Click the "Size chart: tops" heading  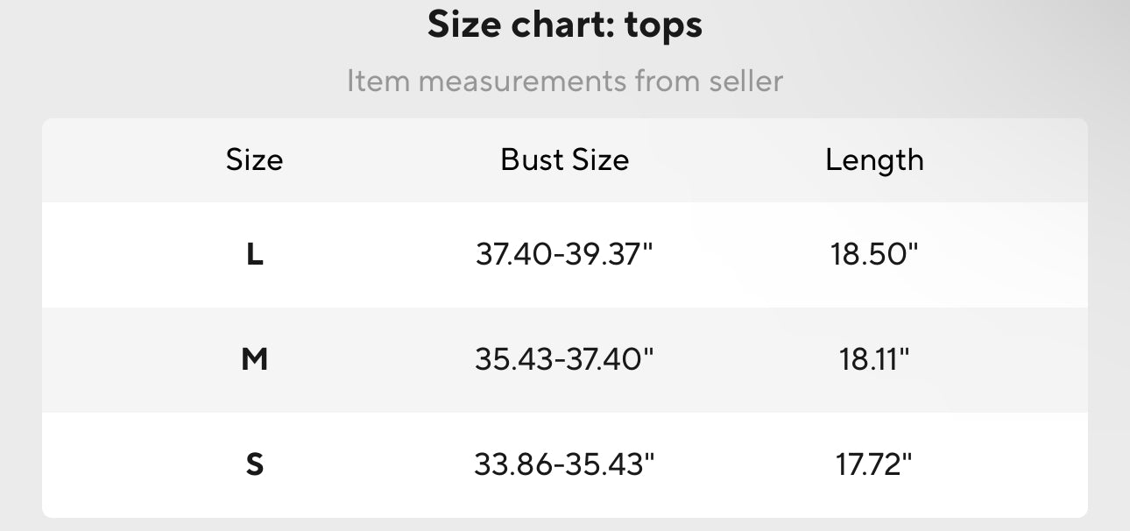(x=565, y=26)
